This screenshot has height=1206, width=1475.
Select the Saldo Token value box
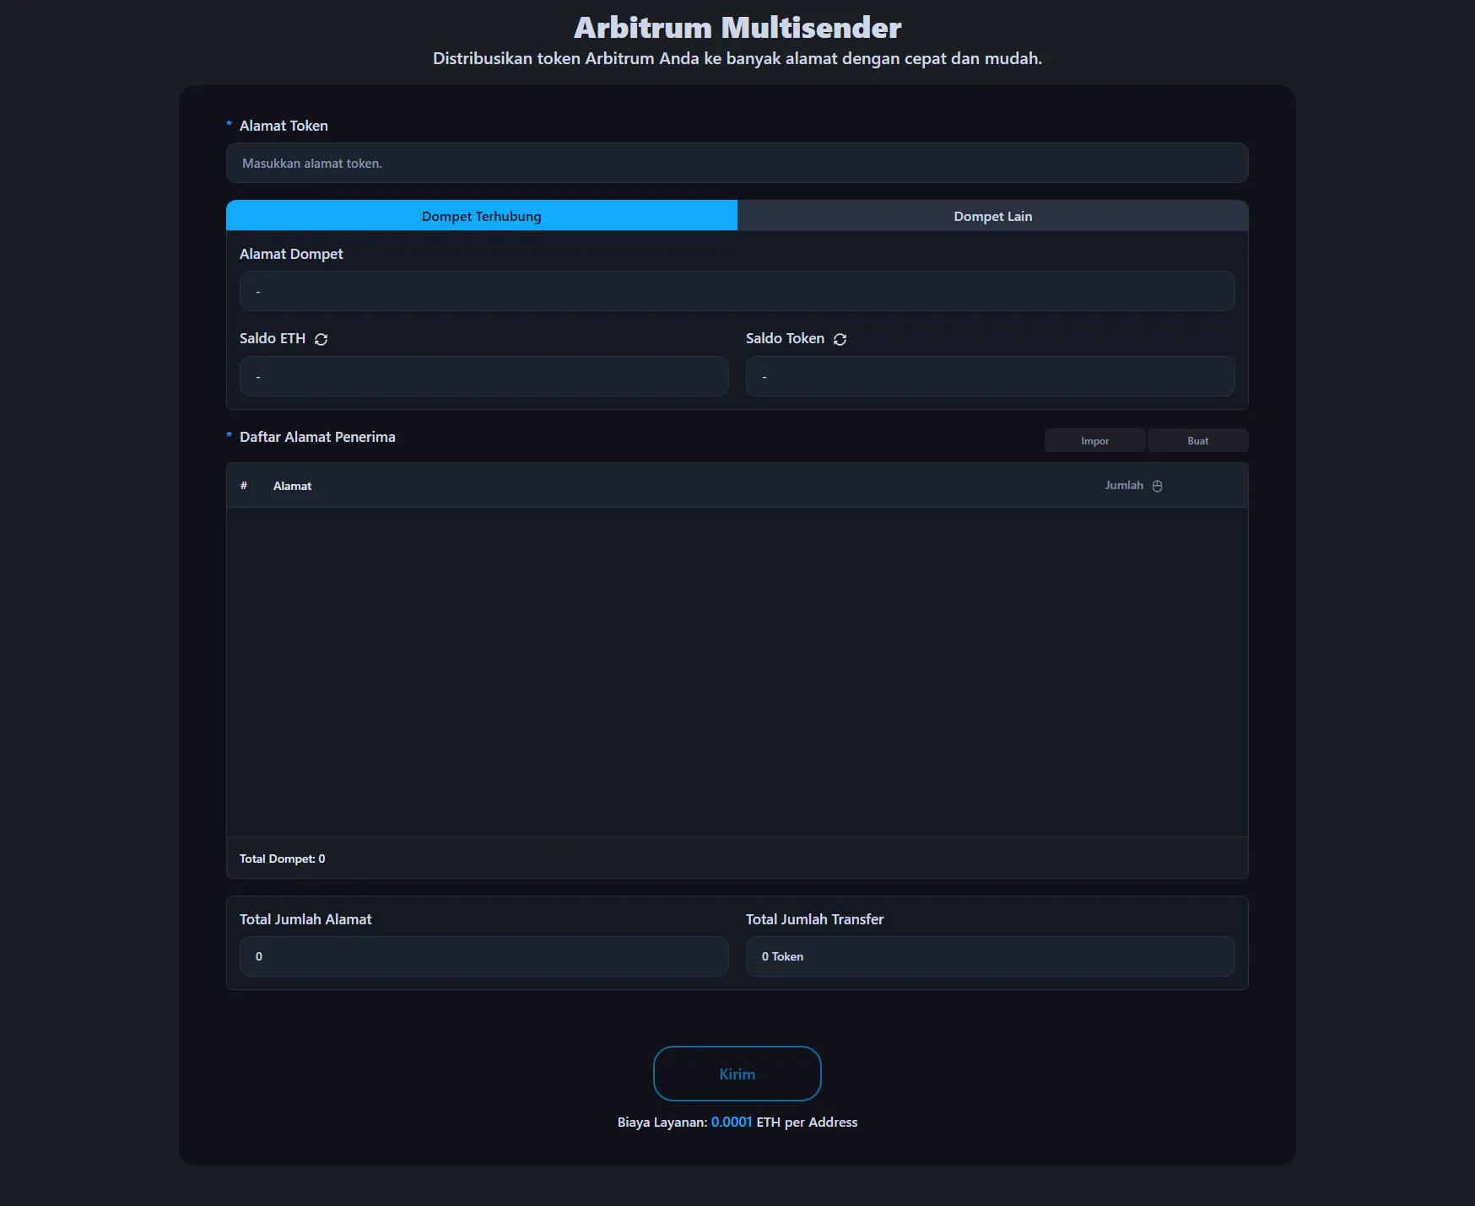click(x=990, y=376)
